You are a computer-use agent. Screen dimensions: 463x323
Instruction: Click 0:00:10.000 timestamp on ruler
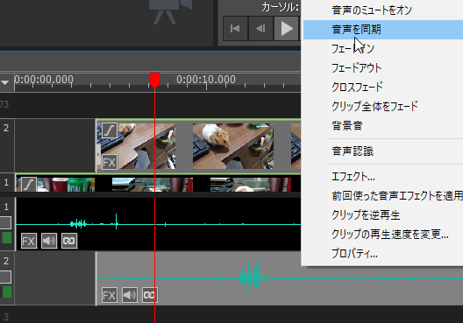pos(206,80)
